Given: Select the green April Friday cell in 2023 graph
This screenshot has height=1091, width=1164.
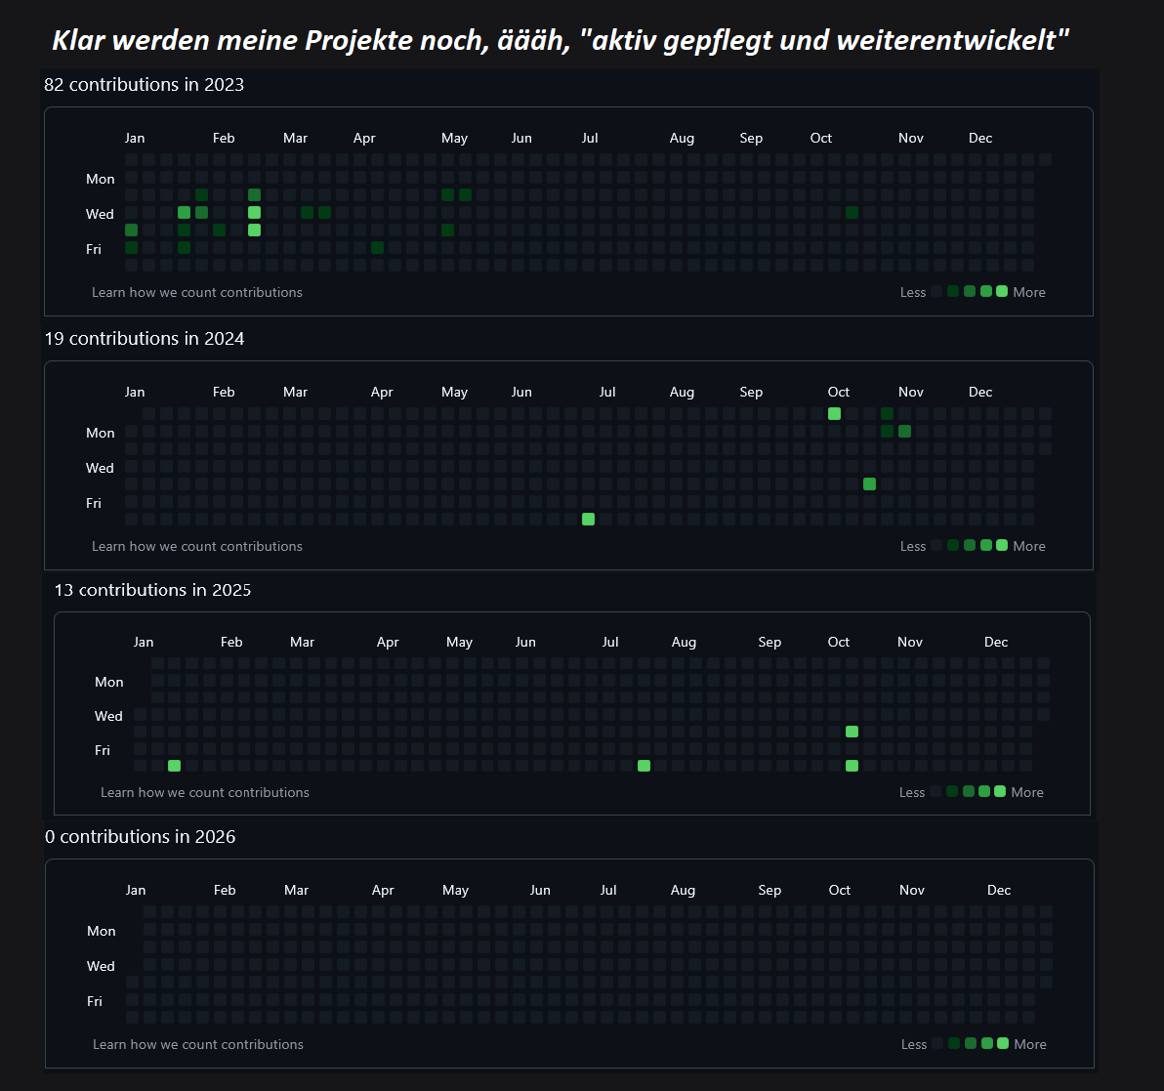Looking at the screenshot, I should pos(378,247).
